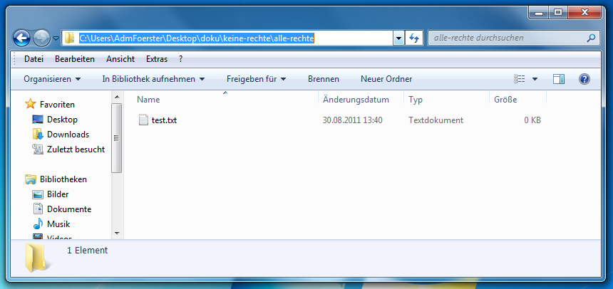Open the Extras menu
The height and width of the screenshot is (289, 613).
point(157,59)
